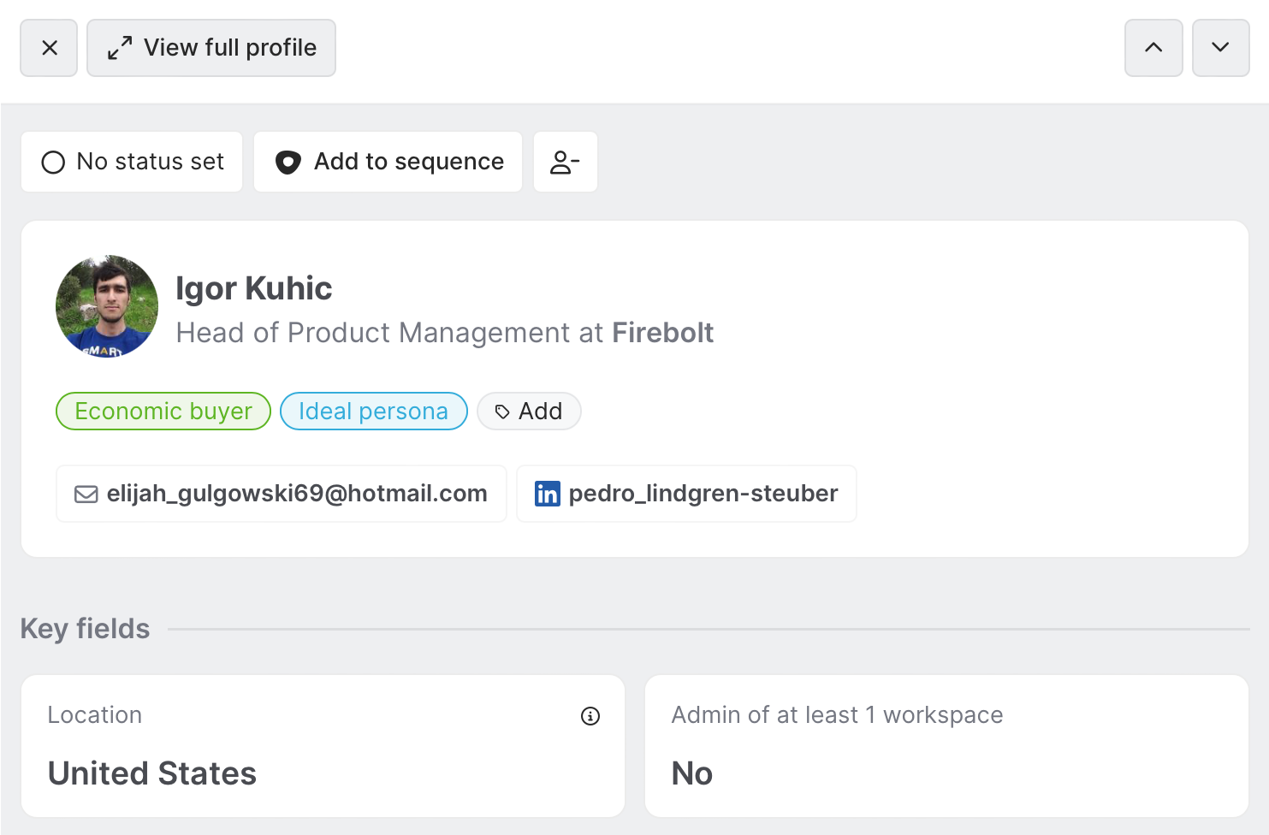This screenshot has height=835, width=1269.
Task: Open the elijah_gulgowski69@hotmail.com email link
Action: [296, 494]
